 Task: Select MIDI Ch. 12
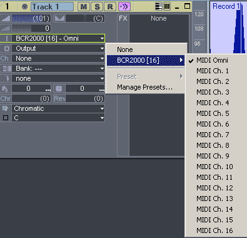[x=216, y=188]
